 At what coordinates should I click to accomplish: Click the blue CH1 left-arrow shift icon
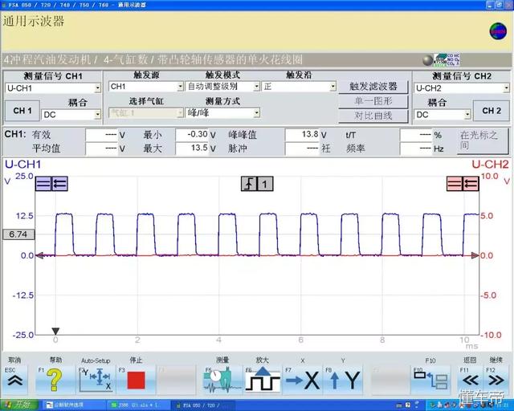point(59,184)
